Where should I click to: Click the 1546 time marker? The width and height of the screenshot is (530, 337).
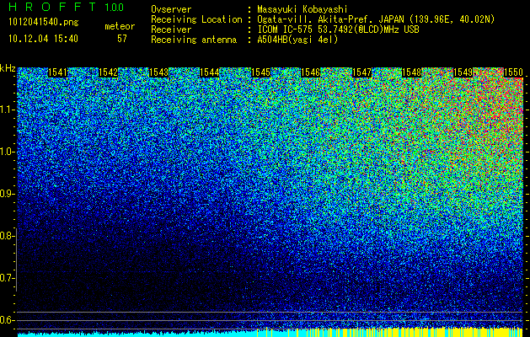coord(311,72)
